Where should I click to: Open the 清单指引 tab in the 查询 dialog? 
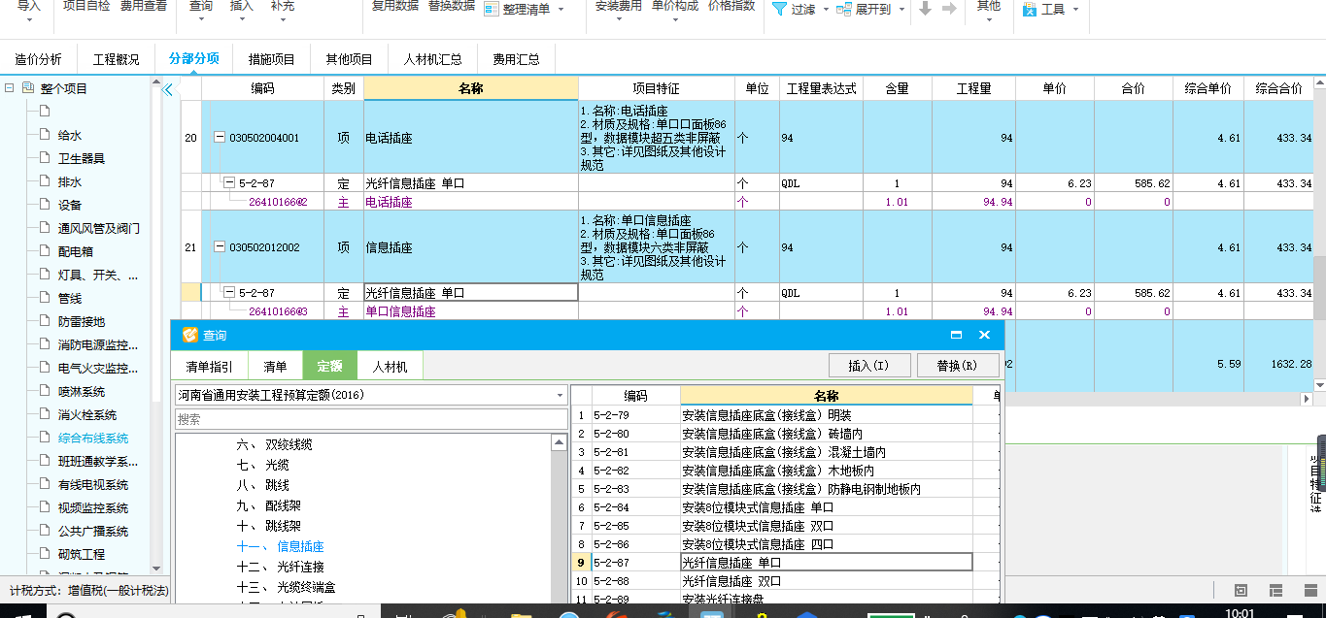coord(210,367)
